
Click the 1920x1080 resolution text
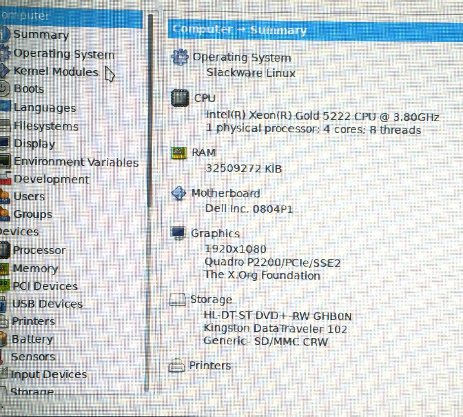[x=235, y=249]
